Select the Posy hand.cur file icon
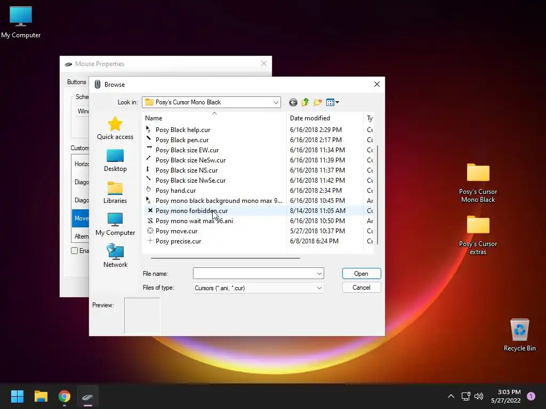Screen dimensions: 546x409 (x=149, y=190)
